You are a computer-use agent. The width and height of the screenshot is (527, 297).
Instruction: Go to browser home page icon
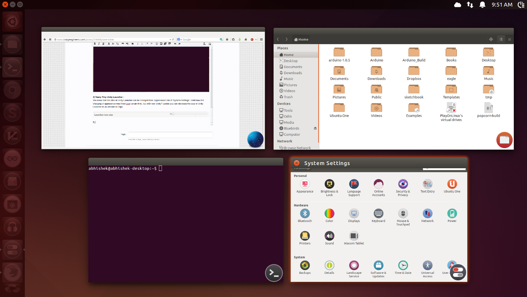[x=246, y=39]
